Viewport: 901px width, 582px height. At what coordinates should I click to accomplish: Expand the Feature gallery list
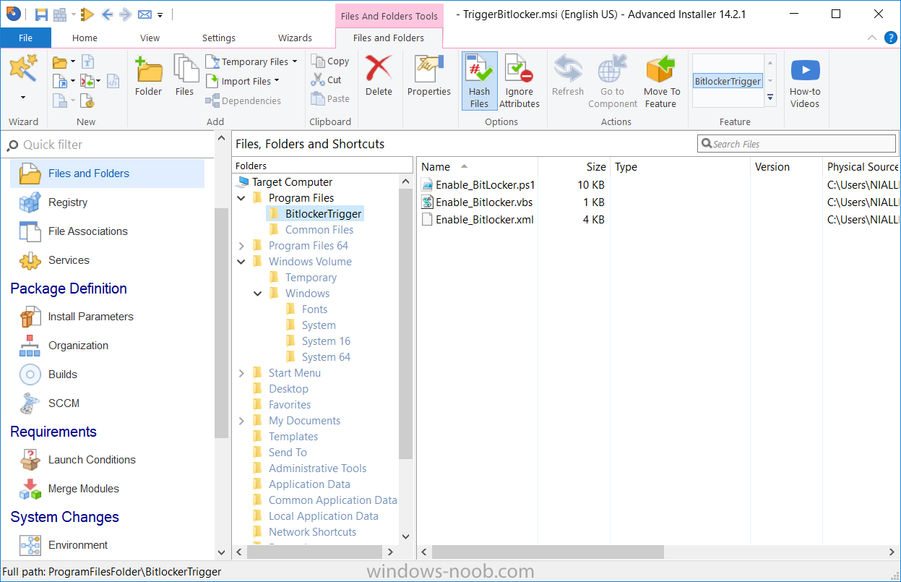(770, 97)
